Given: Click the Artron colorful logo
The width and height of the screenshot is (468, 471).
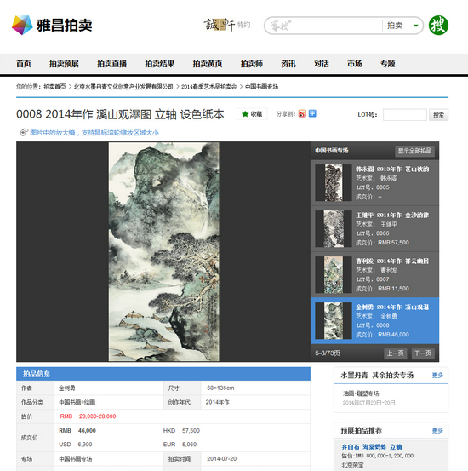Looking at the screenshot, I should (x=22, y=26).
